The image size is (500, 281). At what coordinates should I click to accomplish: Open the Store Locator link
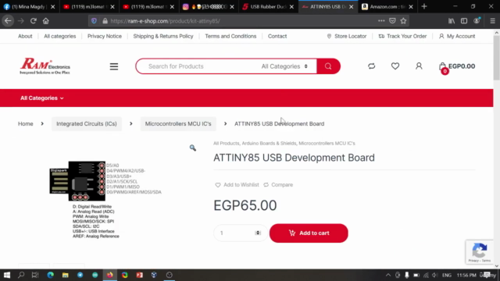tap(347, 37)
